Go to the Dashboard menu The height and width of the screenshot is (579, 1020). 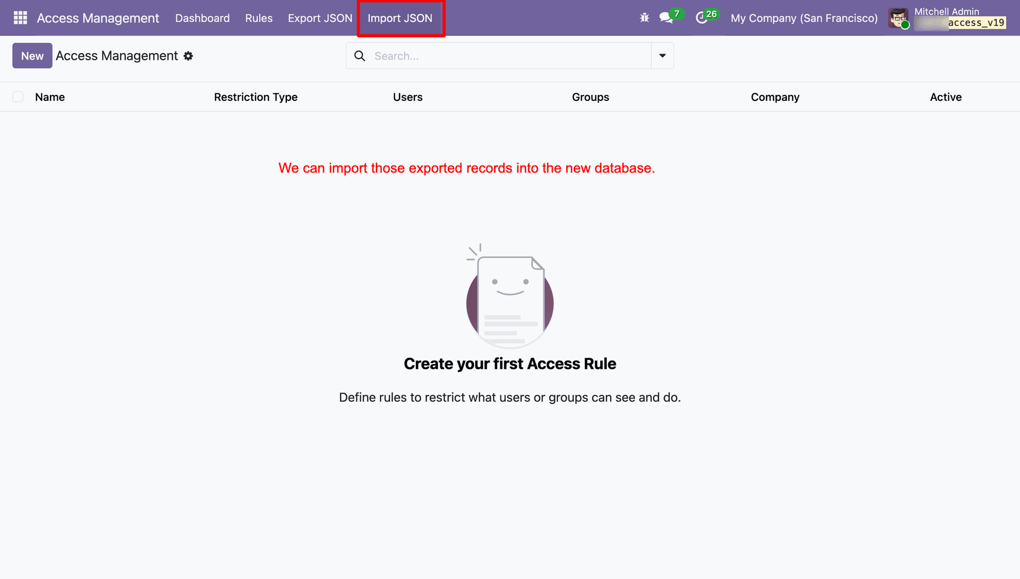(202, 18)
